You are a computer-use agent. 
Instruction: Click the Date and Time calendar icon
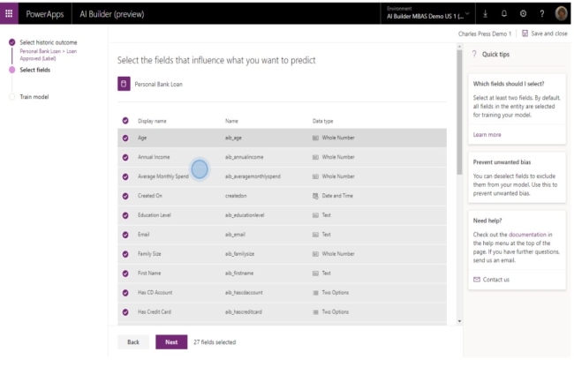315,196
